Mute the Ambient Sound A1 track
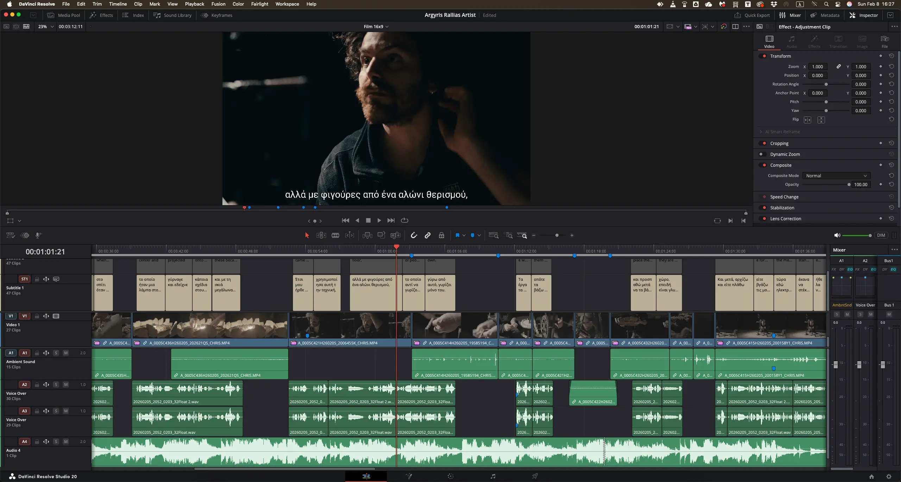Image resolution: width=901 pixels, height=482 pixels. 66,353
